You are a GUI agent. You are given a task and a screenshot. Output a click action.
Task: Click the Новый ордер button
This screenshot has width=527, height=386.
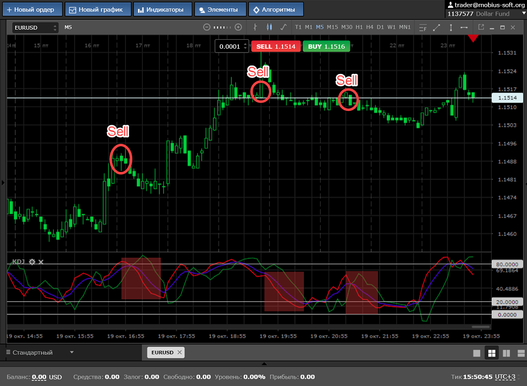pos(33,10)
